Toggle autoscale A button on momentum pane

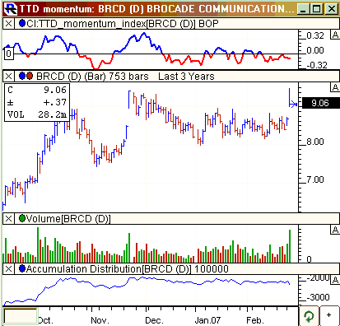click(x=335, y=35)
